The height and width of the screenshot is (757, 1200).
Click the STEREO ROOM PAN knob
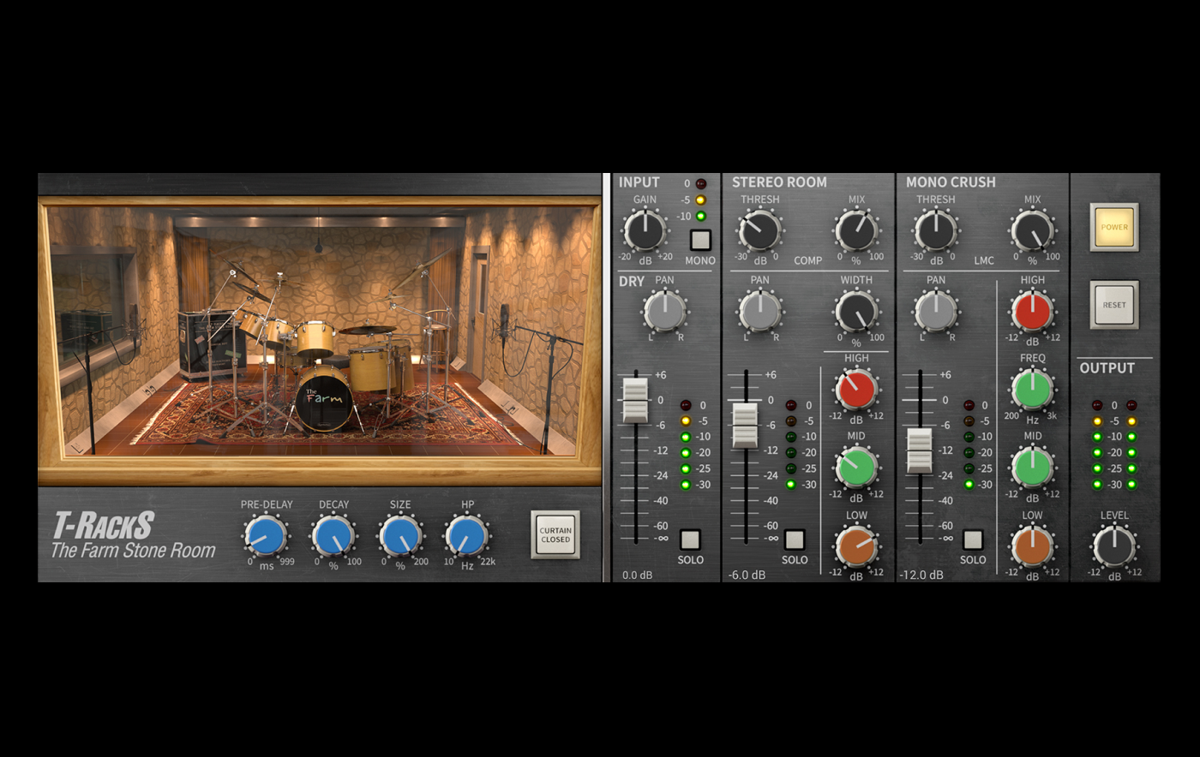tap(759, 311)
